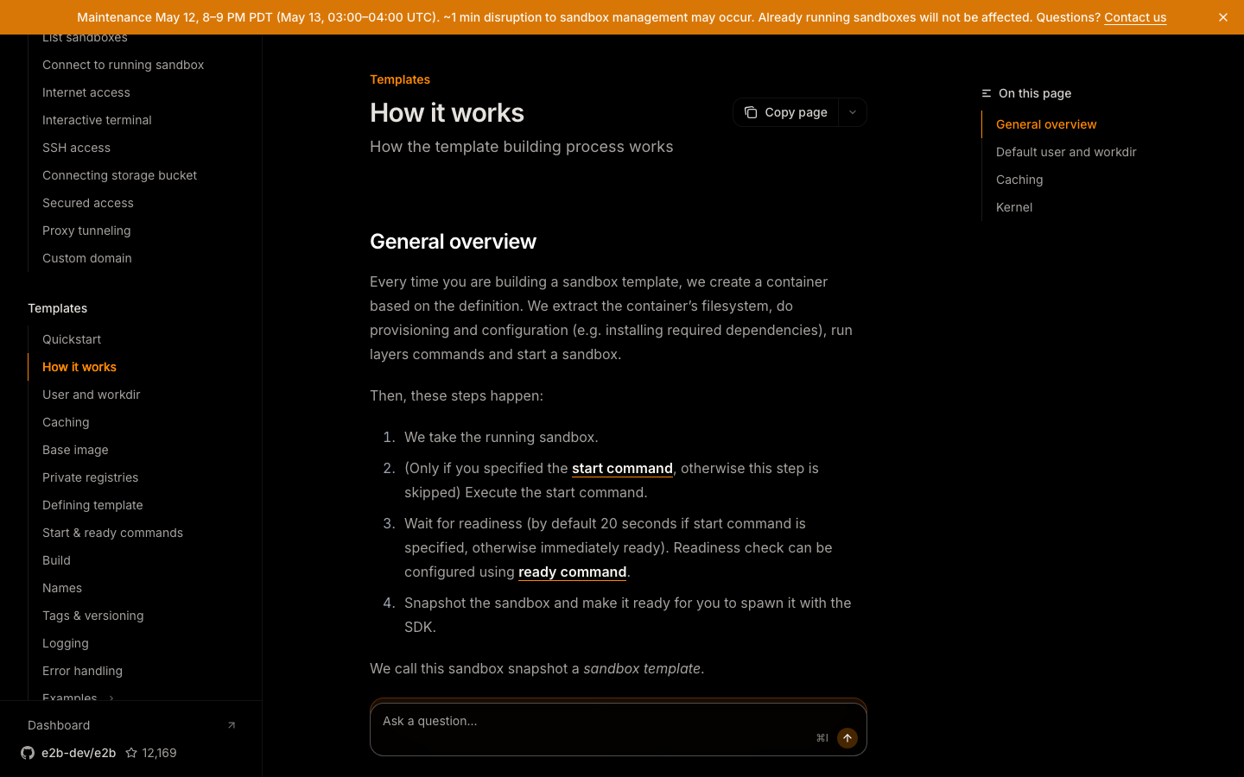Open Connect to running sandbox page

(123, 65)
